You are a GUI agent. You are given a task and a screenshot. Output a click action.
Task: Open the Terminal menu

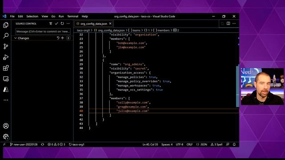coord(73,16)
